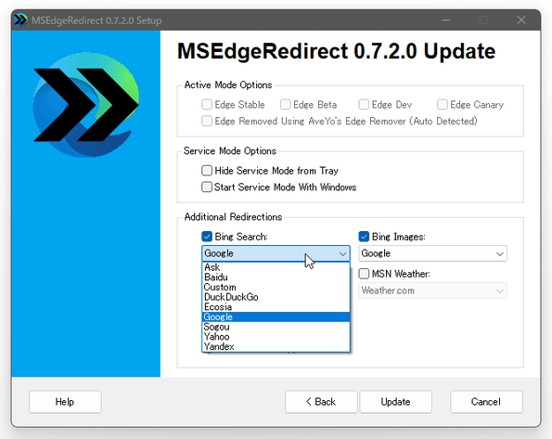Select Ecosia in the dropdown list

276,307
